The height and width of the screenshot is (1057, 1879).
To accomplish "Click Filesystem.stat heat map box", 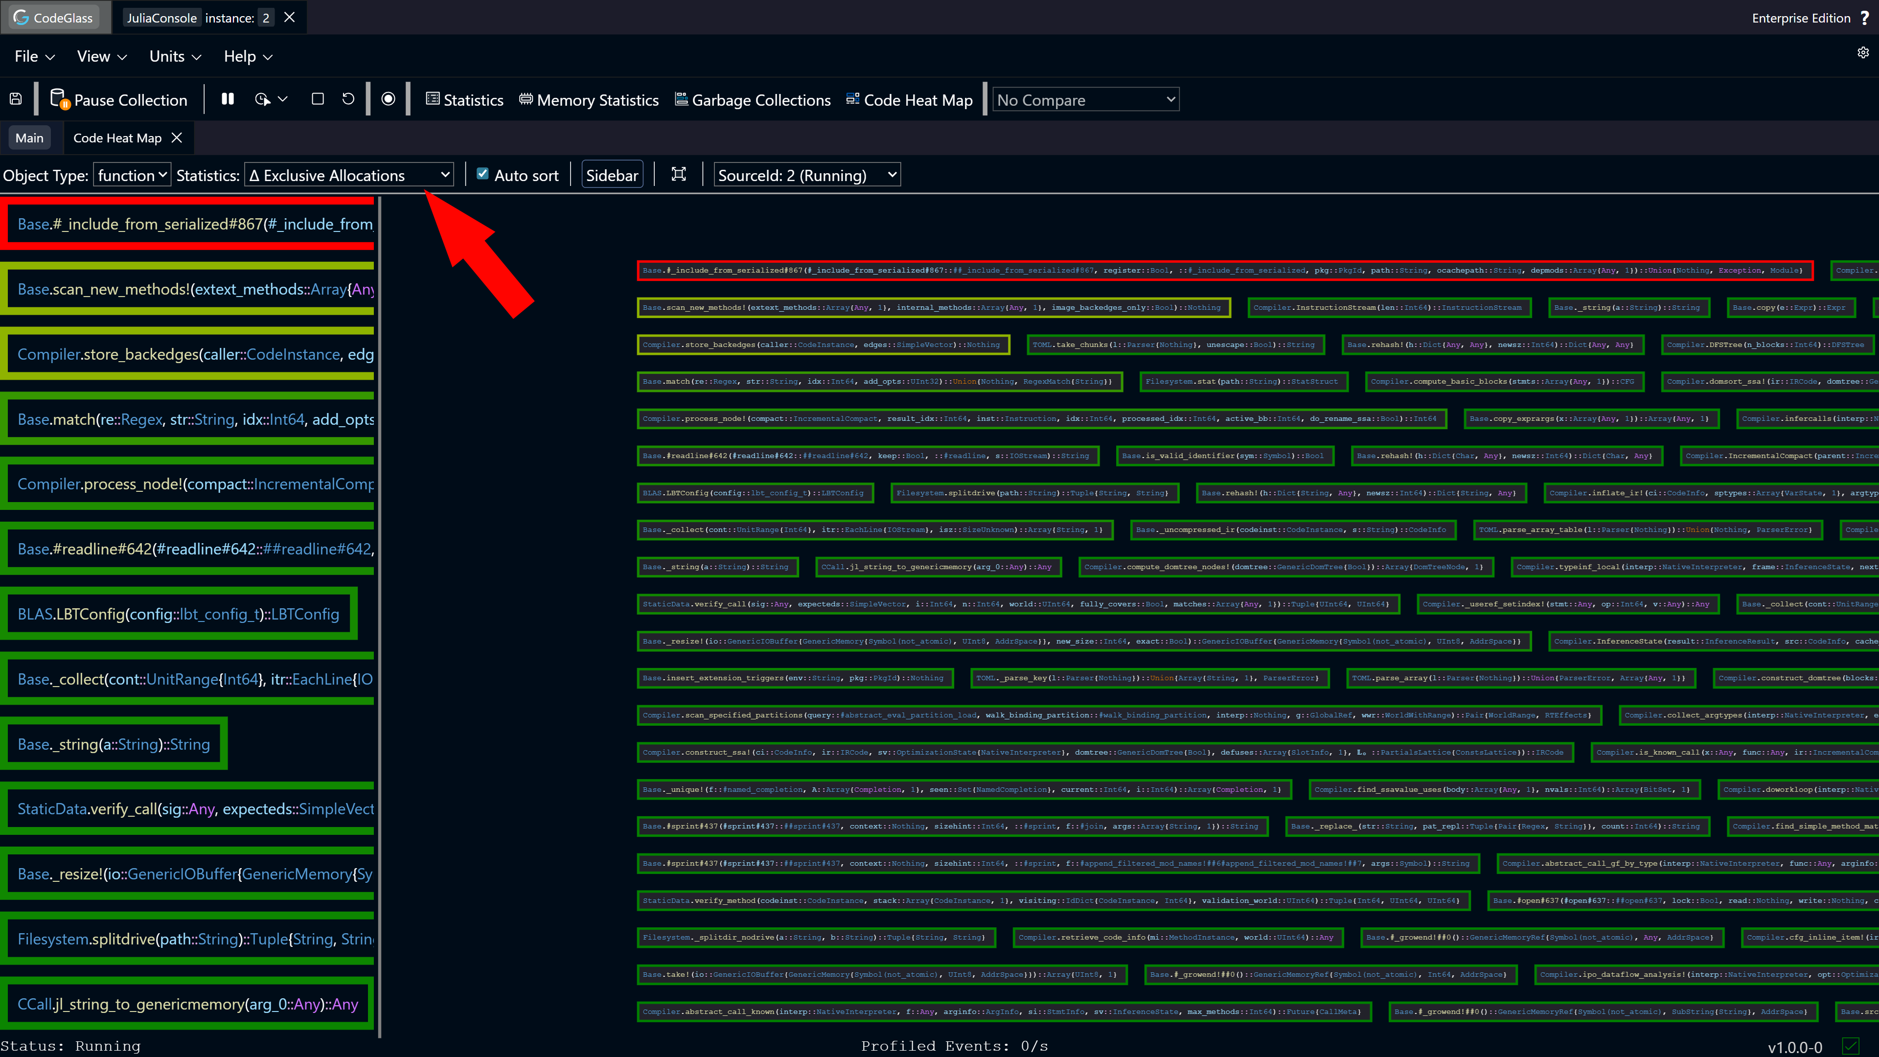I will click(x=1244, y=381).
